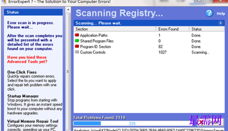Open the Startup Manager tool
This screenshot has height=131, width=228.
pos(23,96)
